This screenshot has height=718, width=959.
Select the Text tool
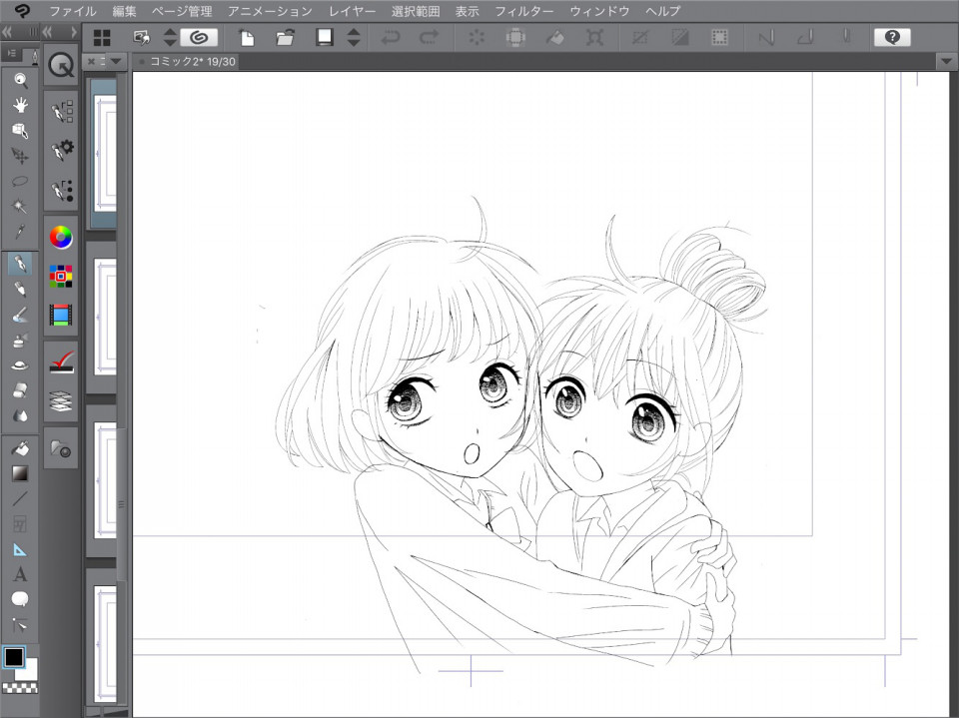[20, 574]
